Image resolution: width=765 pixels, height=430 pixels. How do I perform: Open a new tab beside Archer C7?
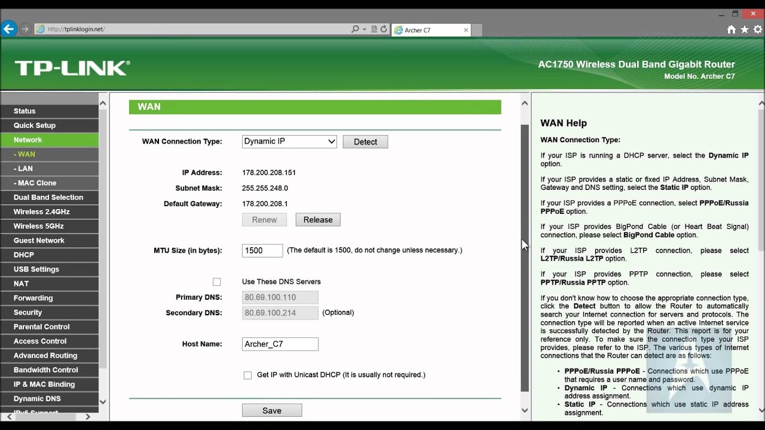coord(477,30)
